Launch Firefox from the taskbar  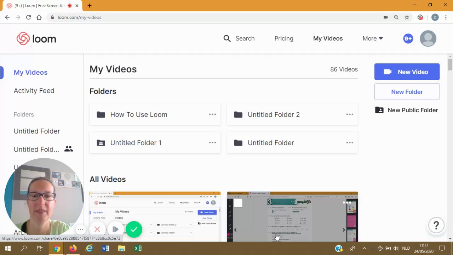click(x=73, y=248)
